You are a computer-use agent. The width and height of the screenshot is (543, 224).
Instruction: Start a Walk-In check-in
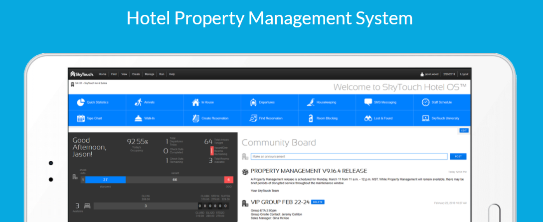(x=150, y=118)
